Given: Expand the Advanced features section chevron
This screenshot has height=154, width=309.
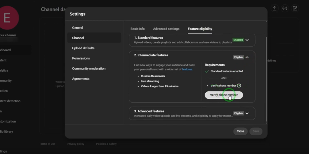Looking at the screenshot, I should click(247, 113).
